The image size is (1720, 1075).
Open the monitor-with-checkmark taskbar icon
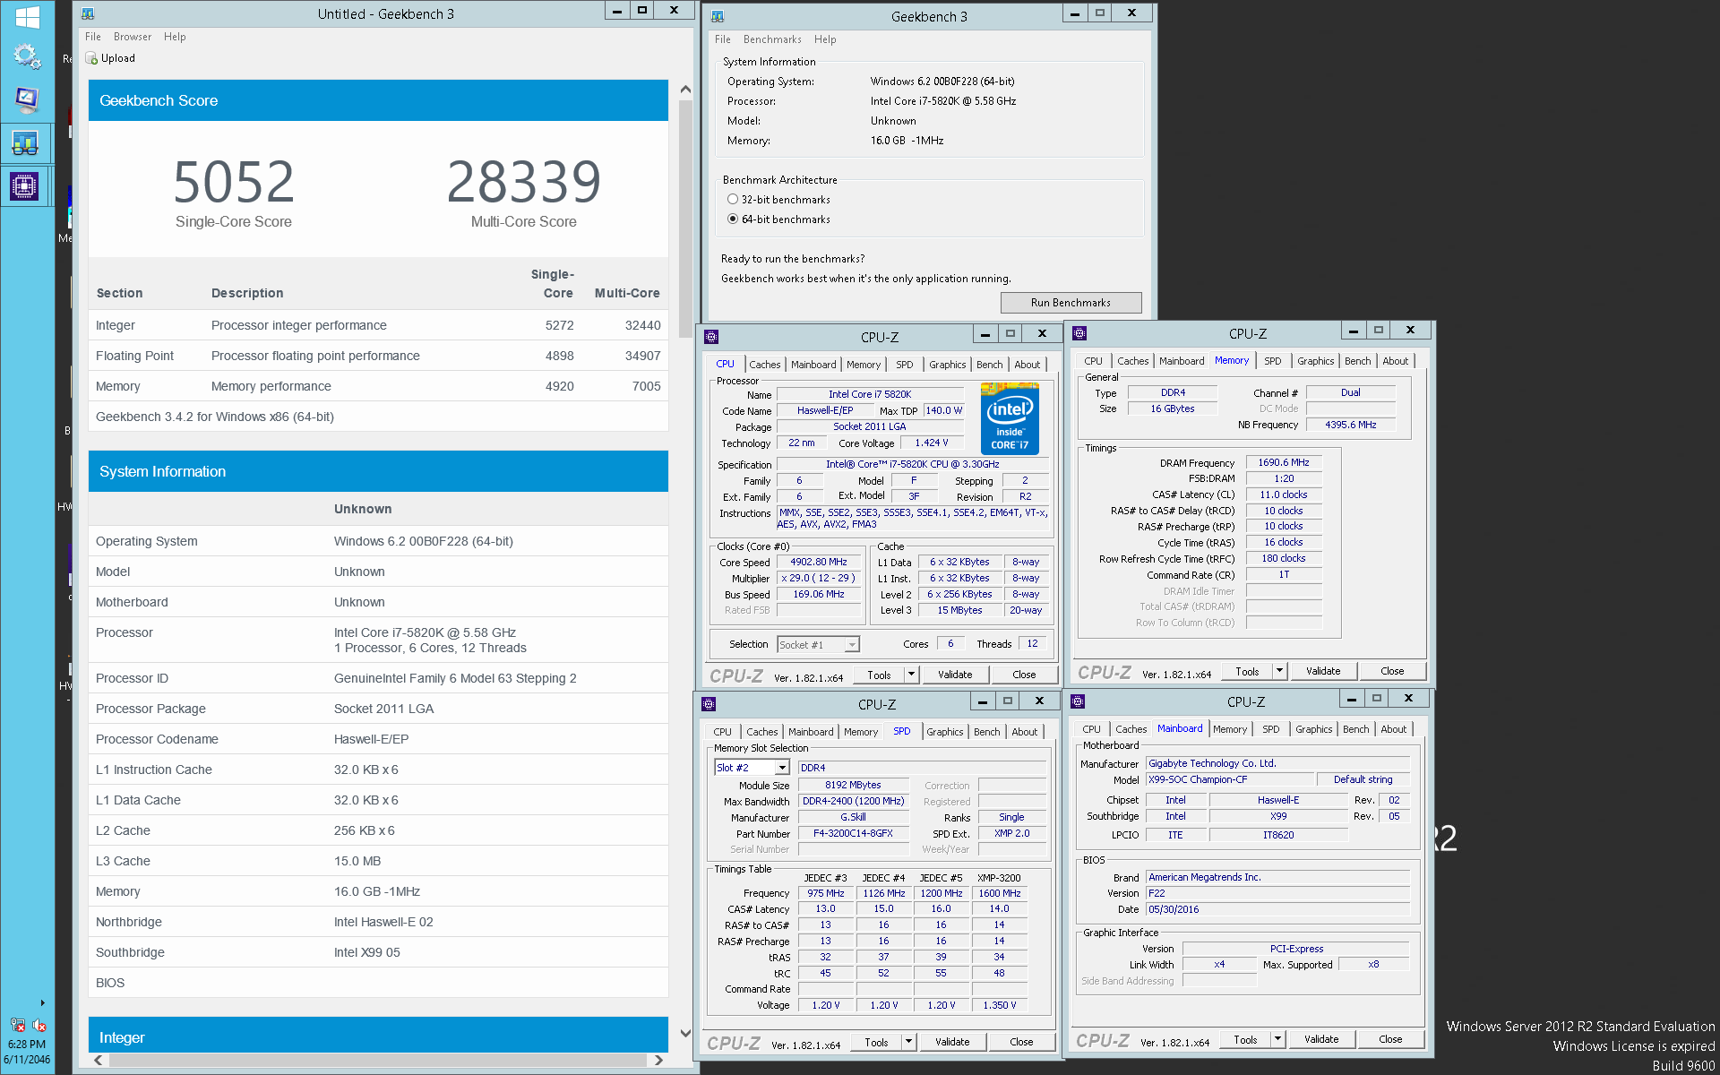point(27,99)
